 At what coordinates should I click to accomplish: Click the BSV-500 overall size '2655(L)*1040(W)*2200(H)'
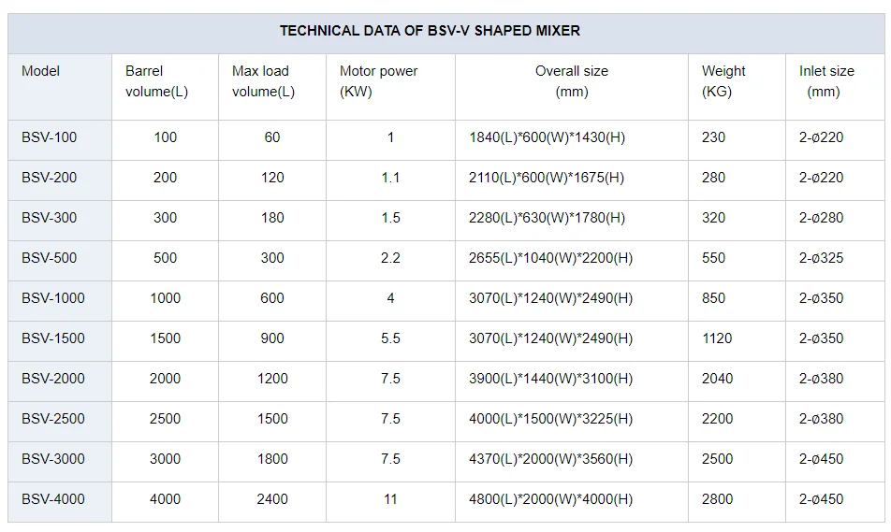(550, 258)
